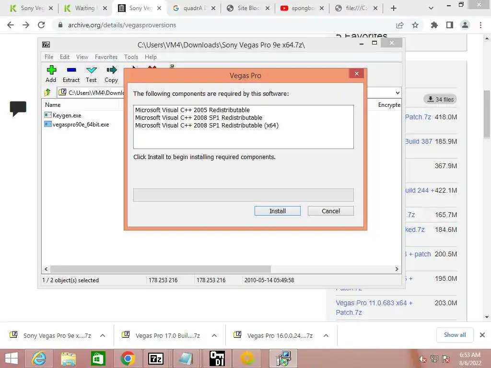Open the File menu in 7-Zip
This screenshot has height=368, width=491.
click(x=49, y=57)
